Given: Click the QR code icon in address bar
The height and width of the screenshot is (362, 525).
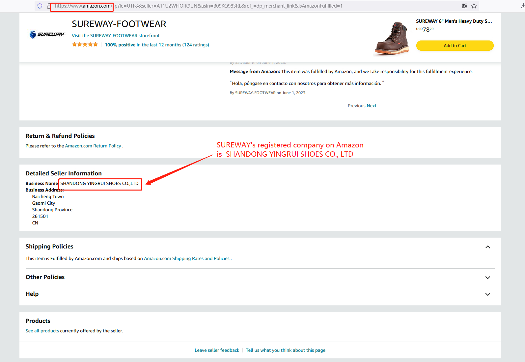Looking at the screenshot, I should coord(465,6).
